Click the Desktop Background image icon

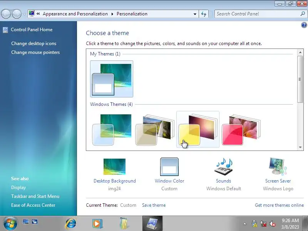(x=114, y=167)
